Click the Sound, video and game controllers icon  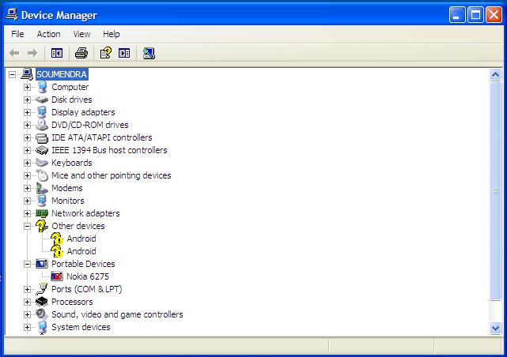[42, 314]
